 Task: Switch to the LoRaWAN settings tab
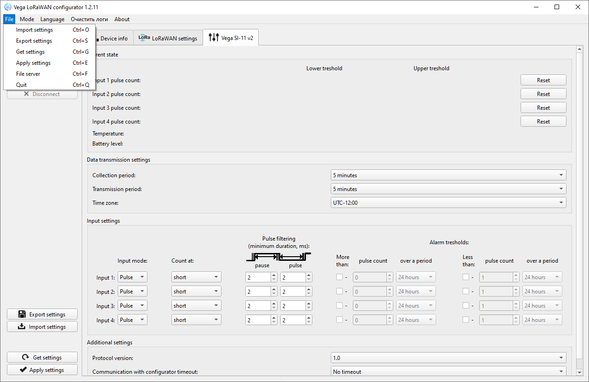(168, 39)
